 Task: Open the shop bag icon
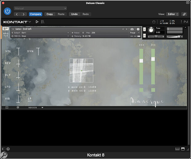(x=154, y=22)
